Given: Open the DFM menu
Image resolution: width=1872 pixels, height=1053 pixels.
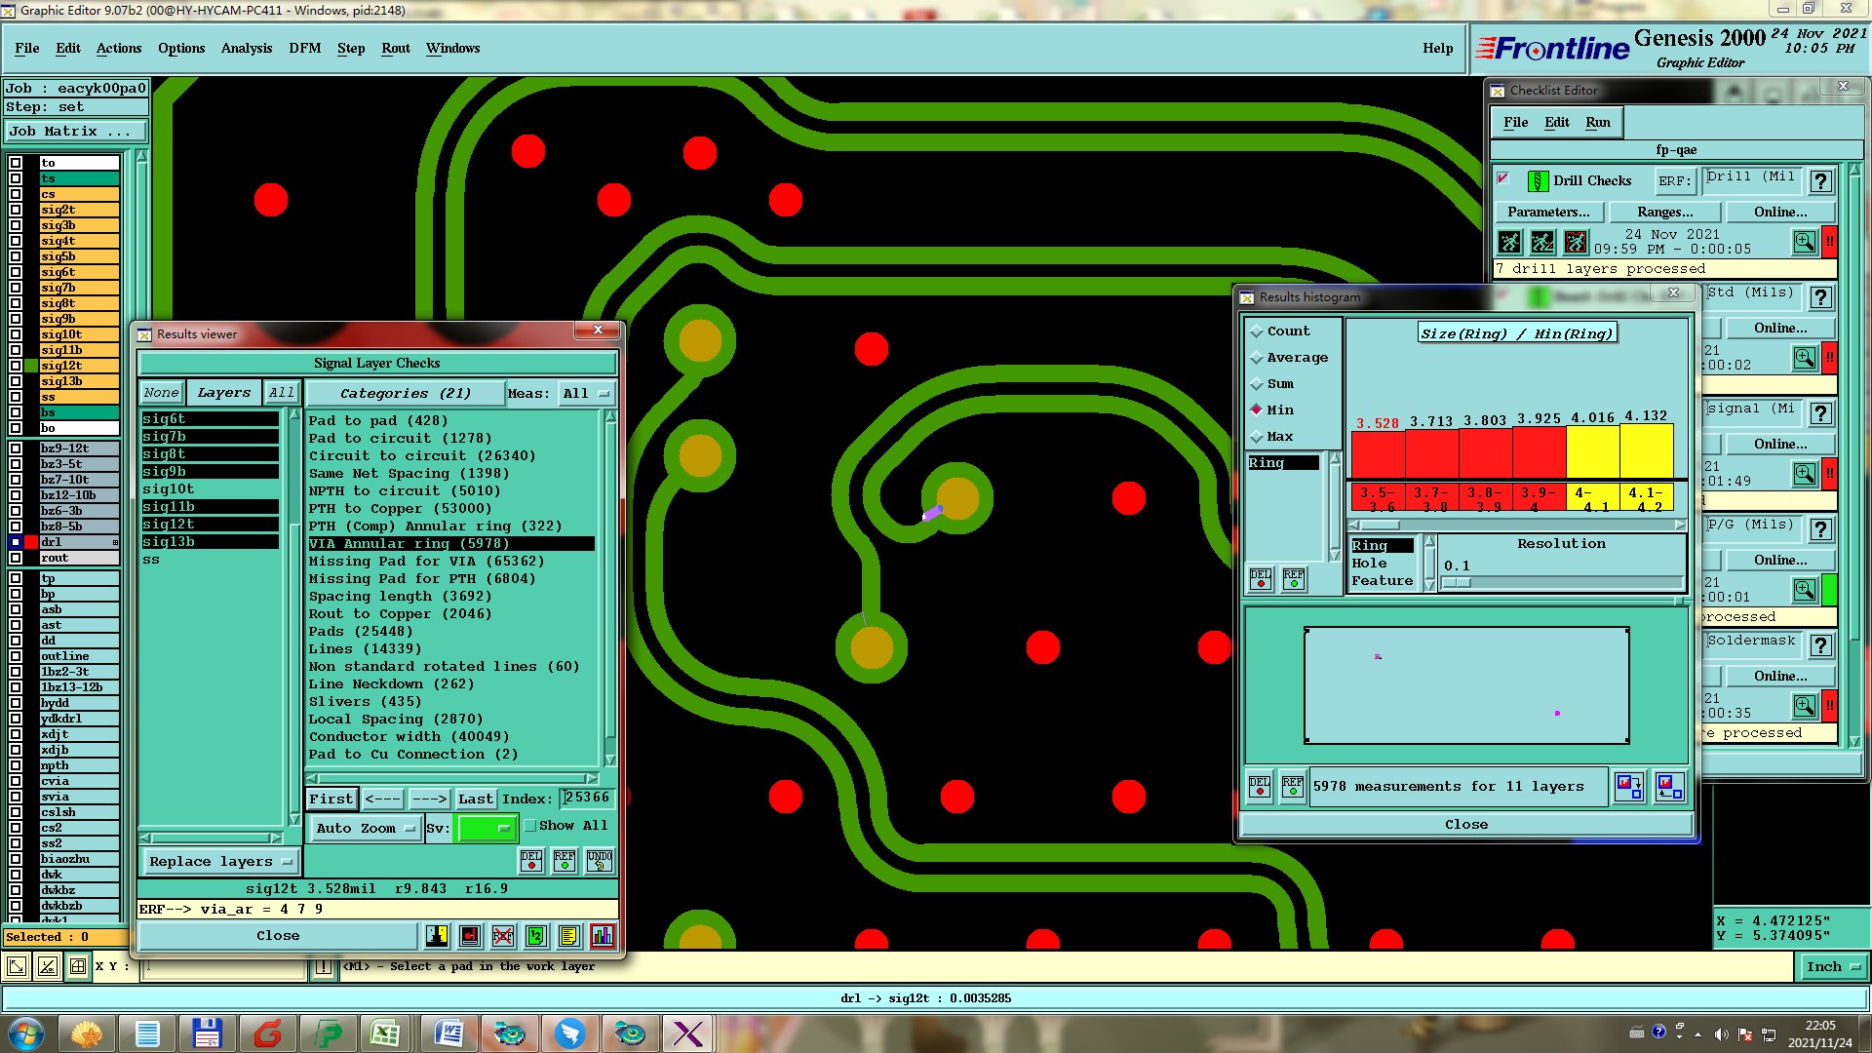Looking at the screenshot, I should click(304, 48).
